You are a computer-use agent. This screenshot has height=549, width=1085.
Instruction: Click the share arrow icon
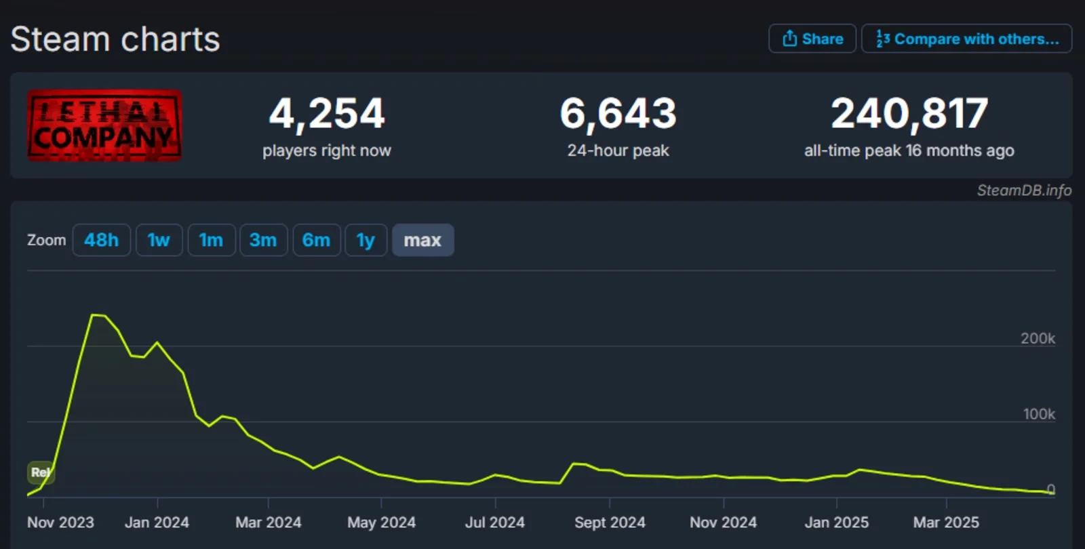click(789, 39)
